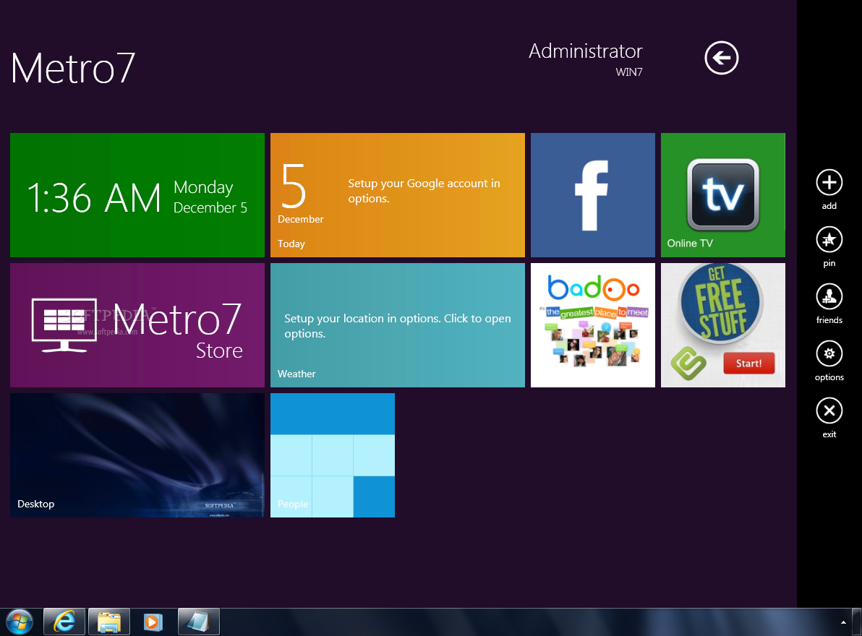Open the Metro7 Store tile

click(x=137, y=325)
